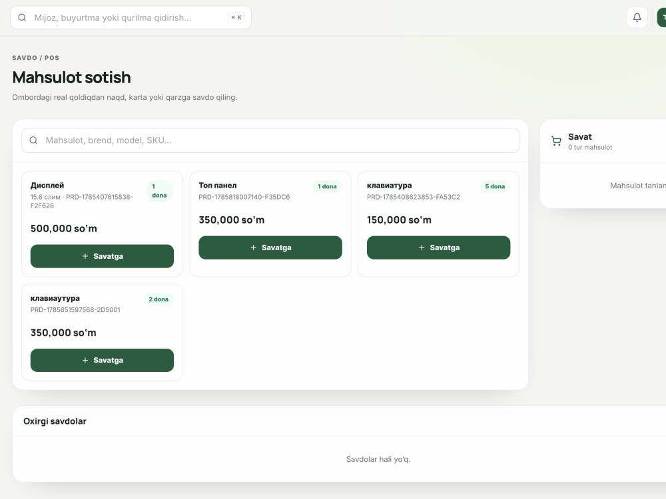The height and width of the screenshot is (499, 666).
Task: Click the global search magnifier icon
Action: [x=22, y=17]
